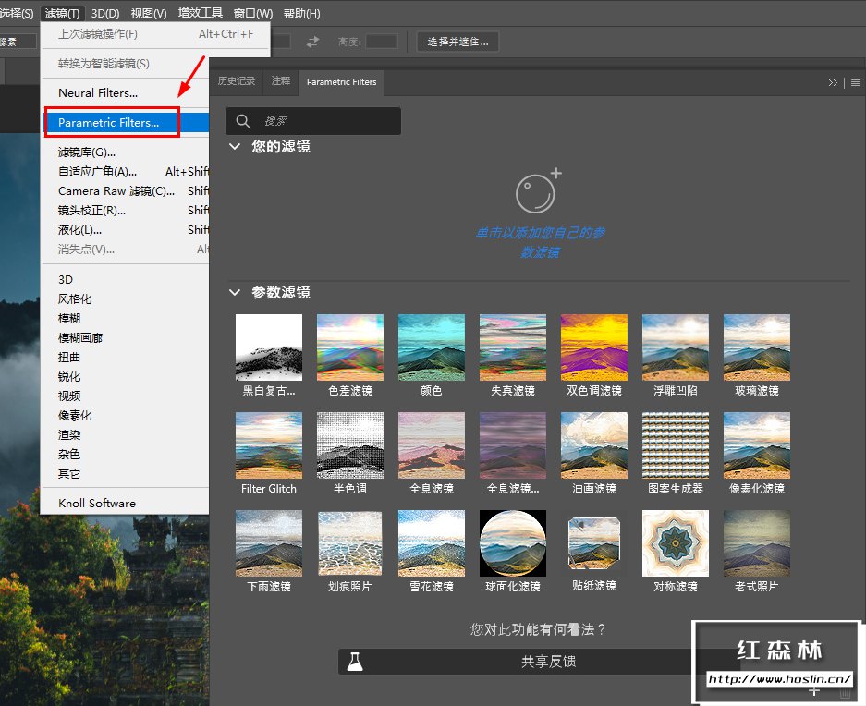Open the 视频 submenu

[x=126, y=396]
